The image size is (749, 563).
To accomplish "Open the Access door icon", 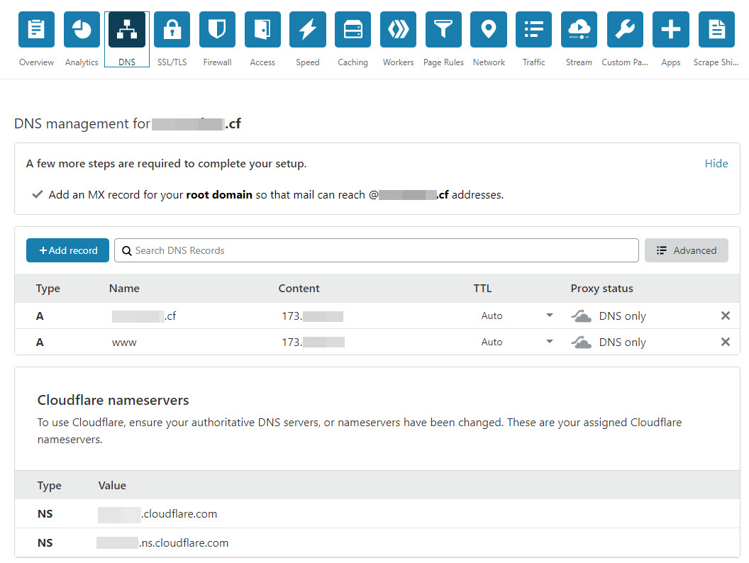I will click(x=262, y=30).
